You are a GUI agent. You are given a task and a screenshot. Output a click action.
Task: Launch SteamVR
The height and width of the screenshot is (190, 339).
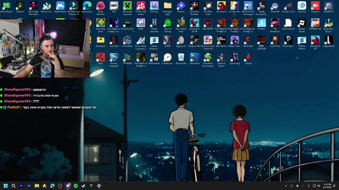(275, 7)
